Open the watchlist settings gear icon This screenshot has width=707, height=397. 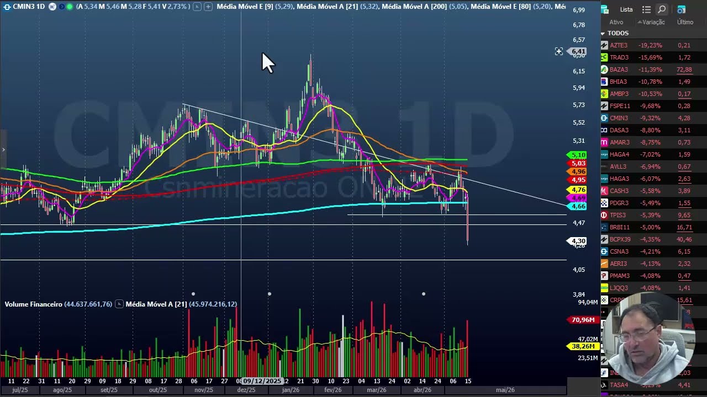point(681,9)
